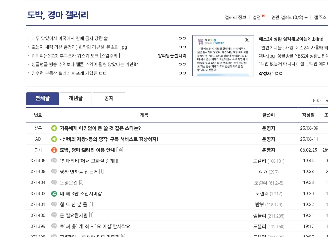Click the green speaker icon beside survey post
The image size is (328, 237).
54,128
